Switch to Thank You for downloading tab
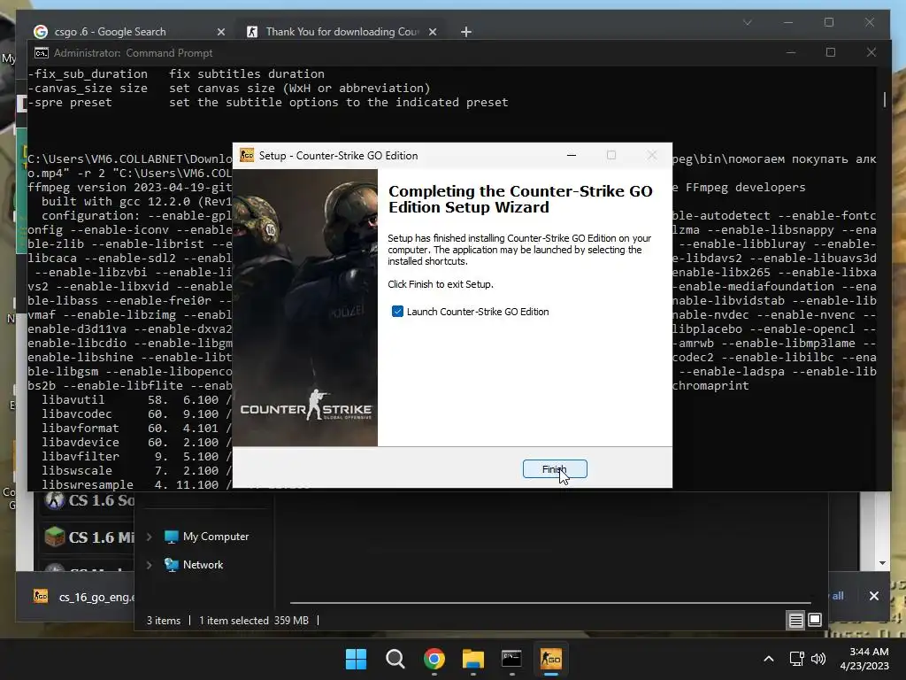This screenshot has width=906, height=680. (x=342, y=32)
